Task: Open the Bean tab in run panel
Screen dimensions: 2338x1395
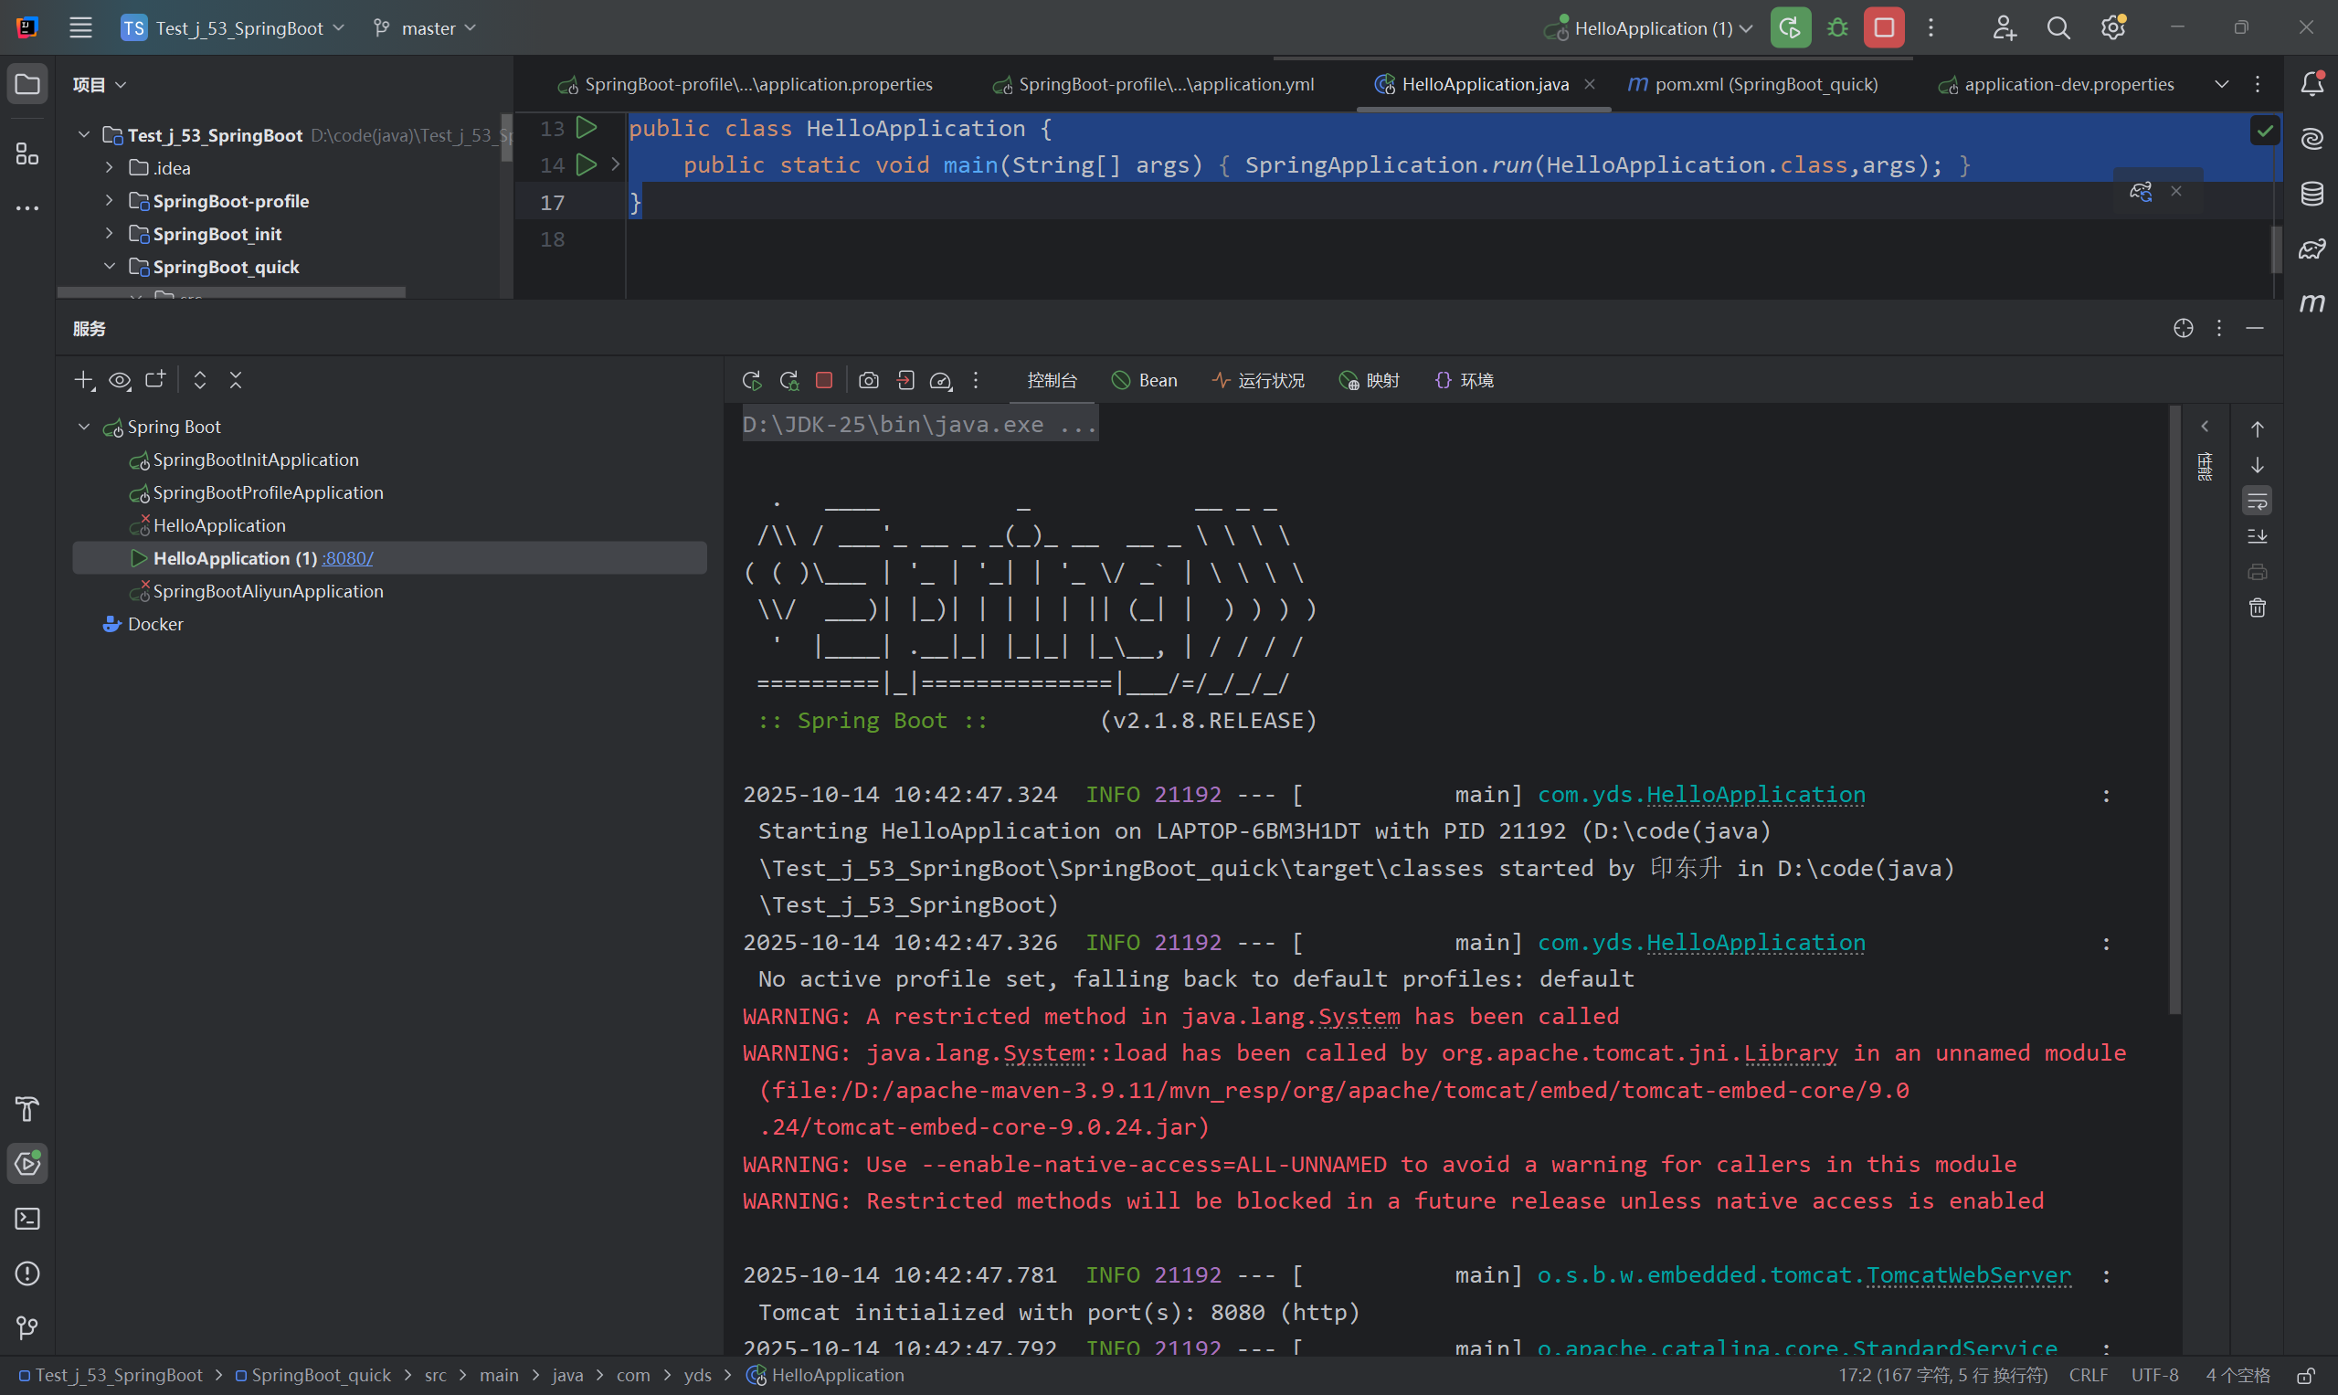Action: pyautogui.click(x=1143, y=380)
